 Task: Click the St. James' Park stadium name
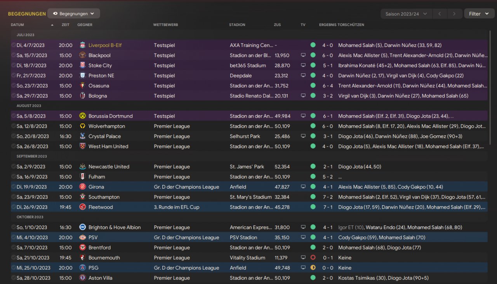tap(247, 166)
